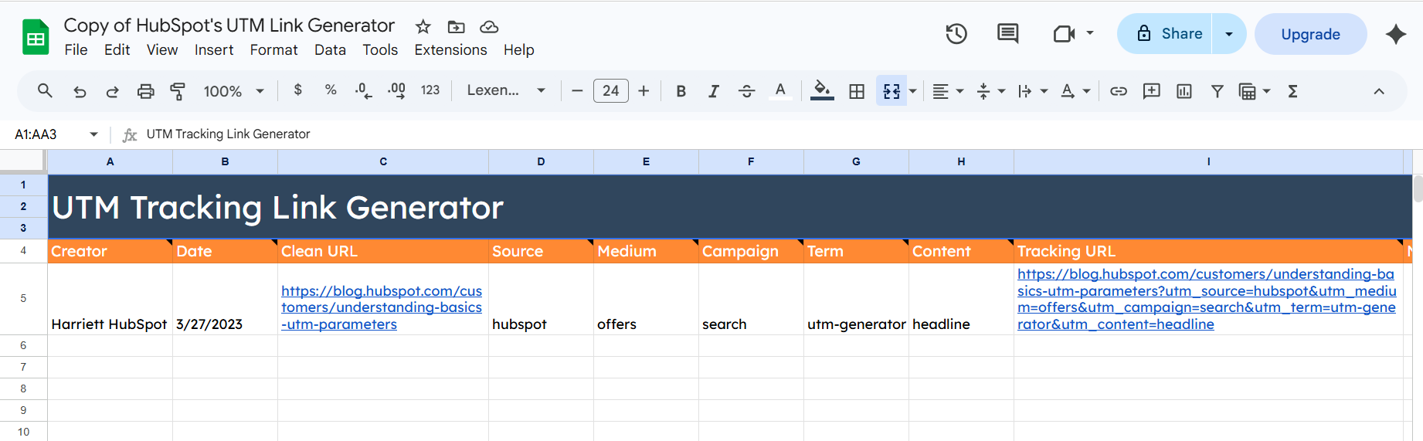Print the spreadsheet

pos(145,91)
